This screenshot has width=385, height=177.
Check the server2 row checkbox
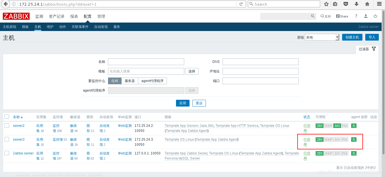[7, 125]
